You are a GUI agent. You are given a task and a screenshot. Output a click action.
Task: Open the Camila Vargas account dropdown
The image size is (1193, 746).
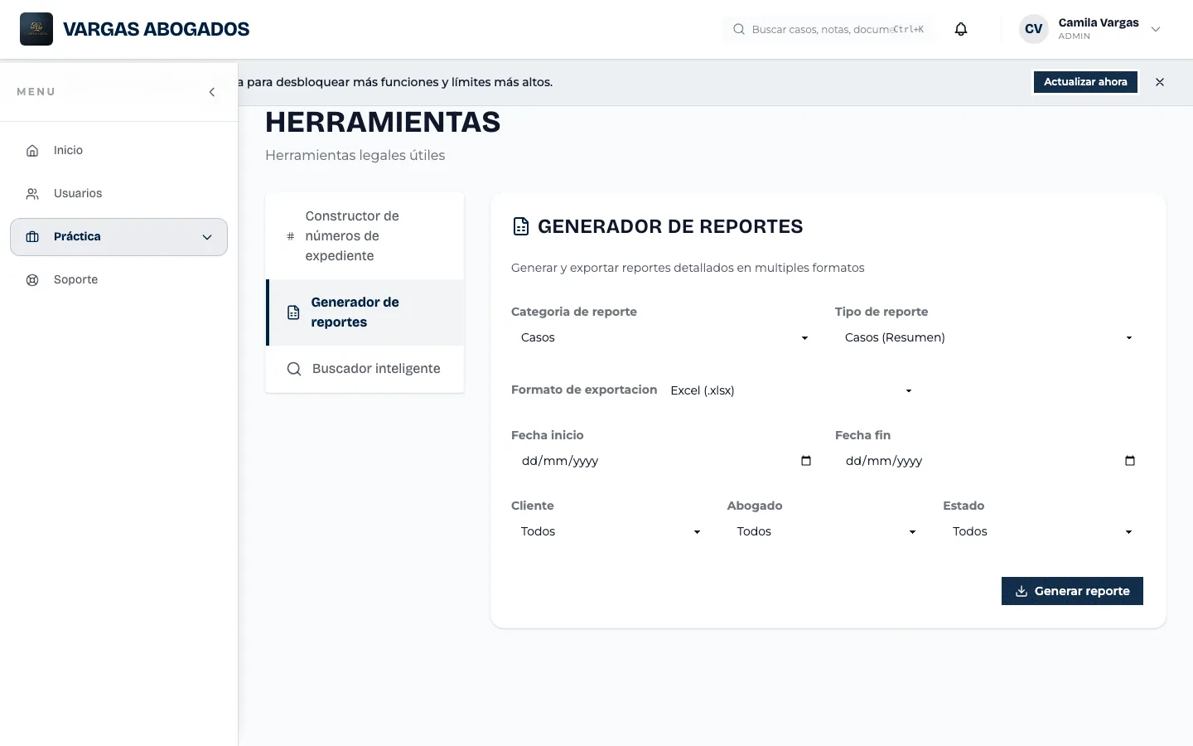tap(1090, 29)
